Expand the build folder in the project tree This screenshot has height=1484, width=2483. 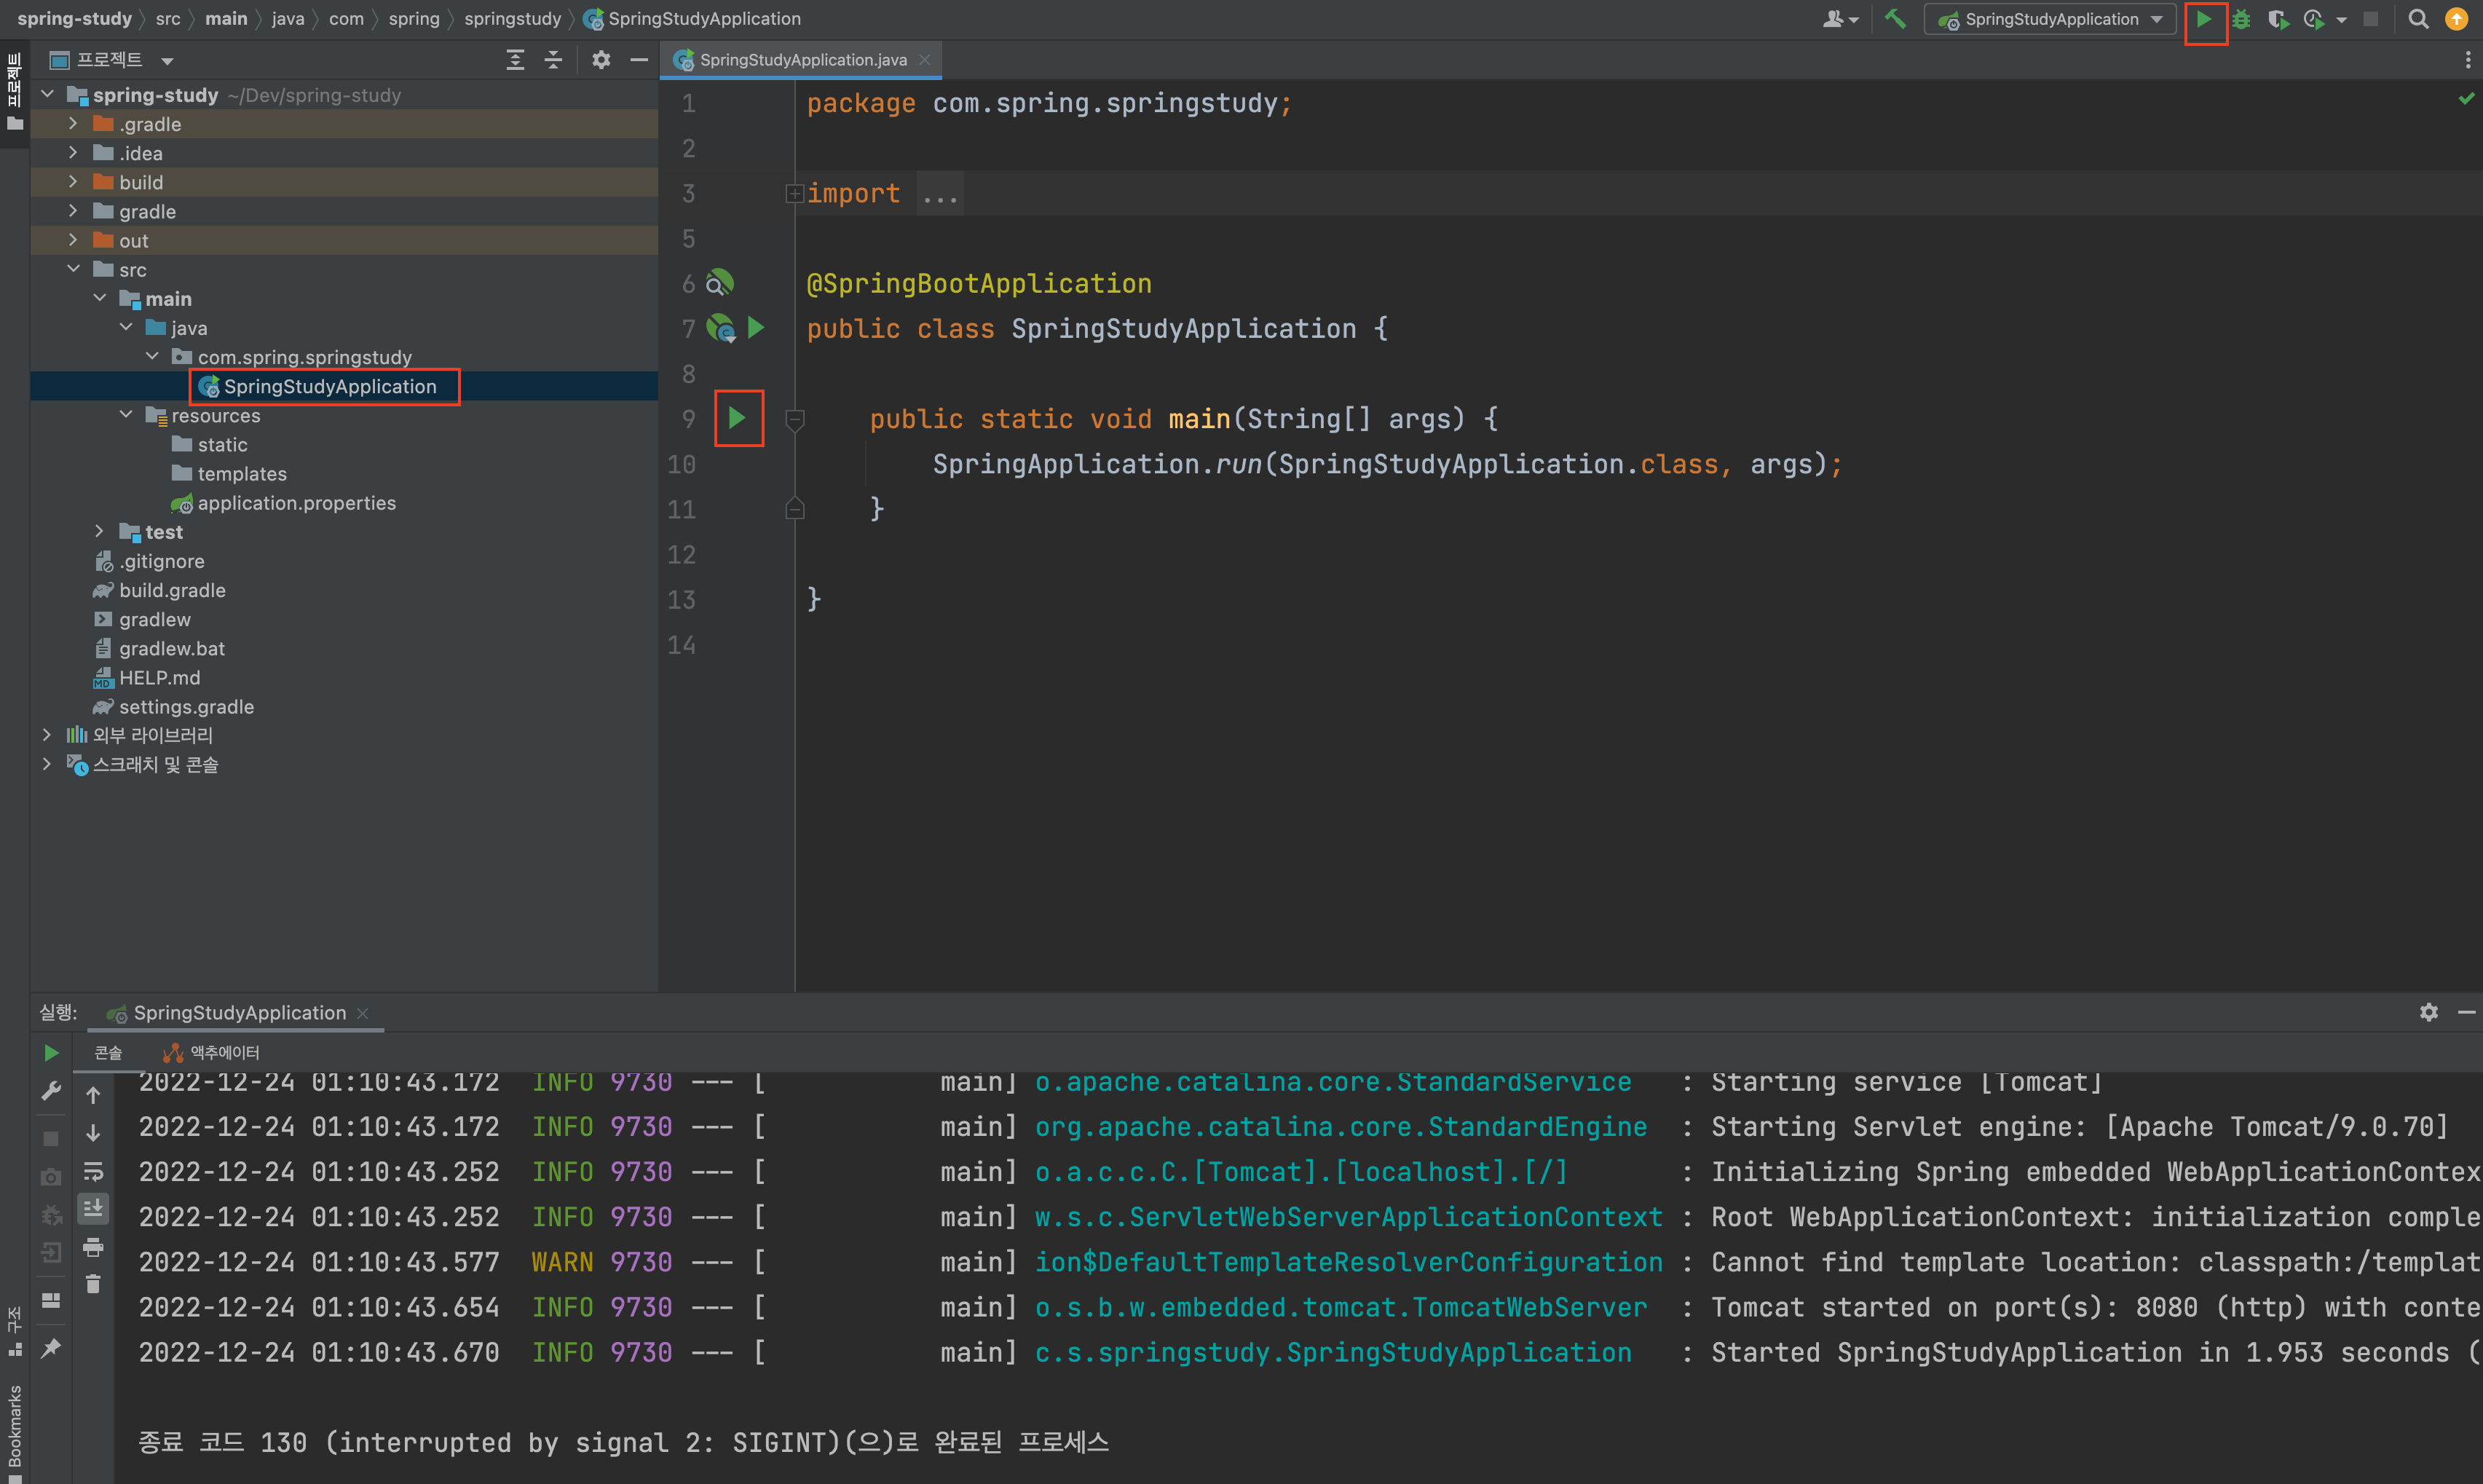73,182
